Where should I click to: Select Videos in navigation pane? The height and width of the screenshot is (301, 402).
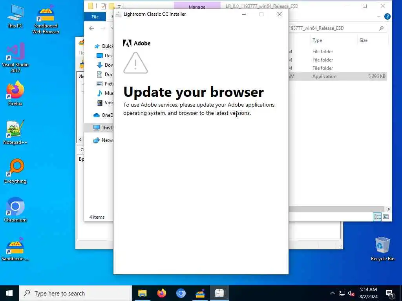coord(104,103)
